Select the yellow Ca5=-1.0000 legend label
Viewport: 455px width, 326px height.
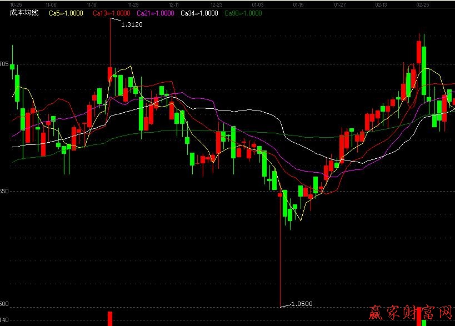(66, 13)
